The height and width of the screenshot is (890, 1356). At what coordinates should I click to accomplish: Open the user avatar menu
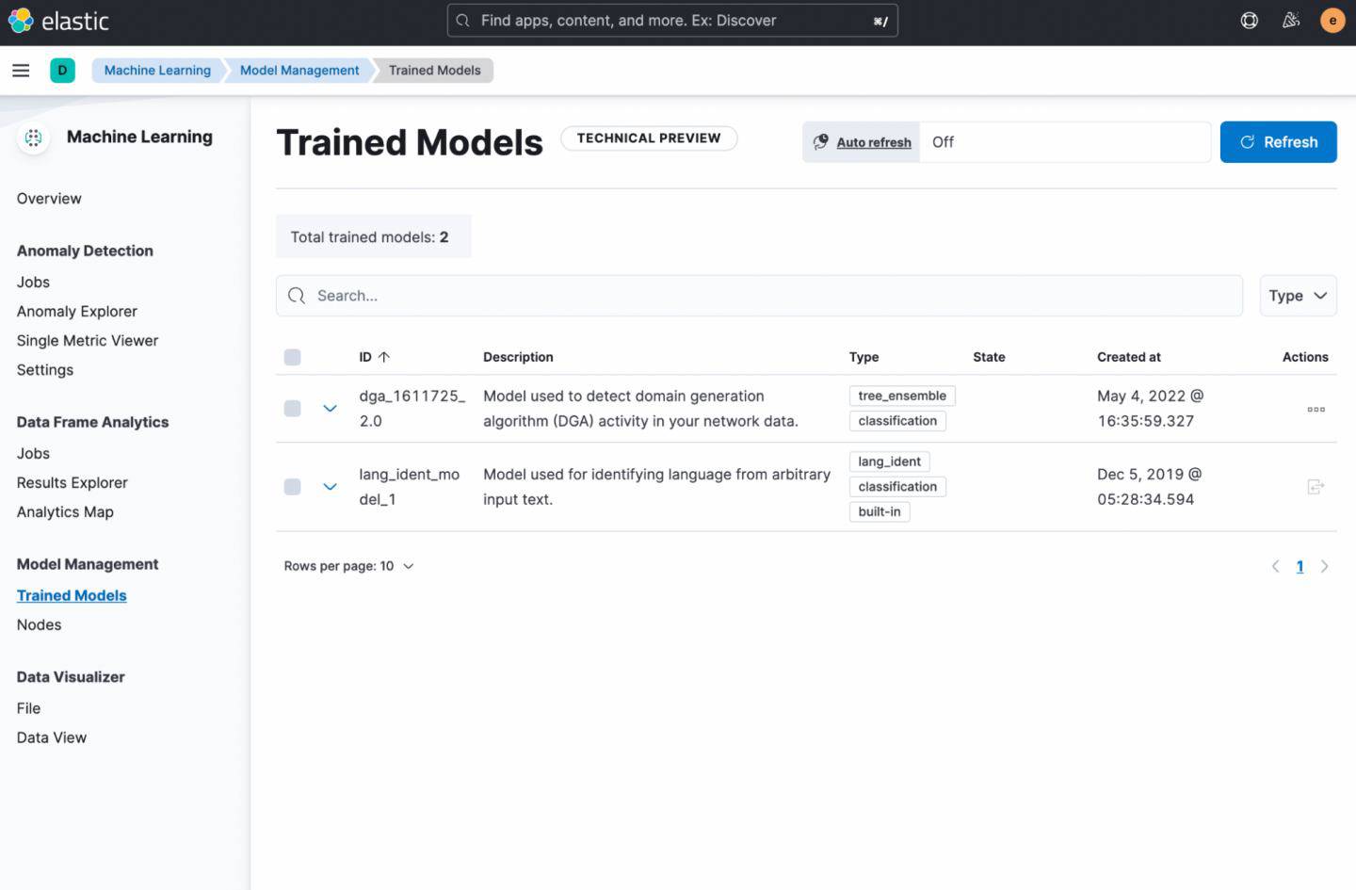pyautogui.click(x=1332, y=21)
